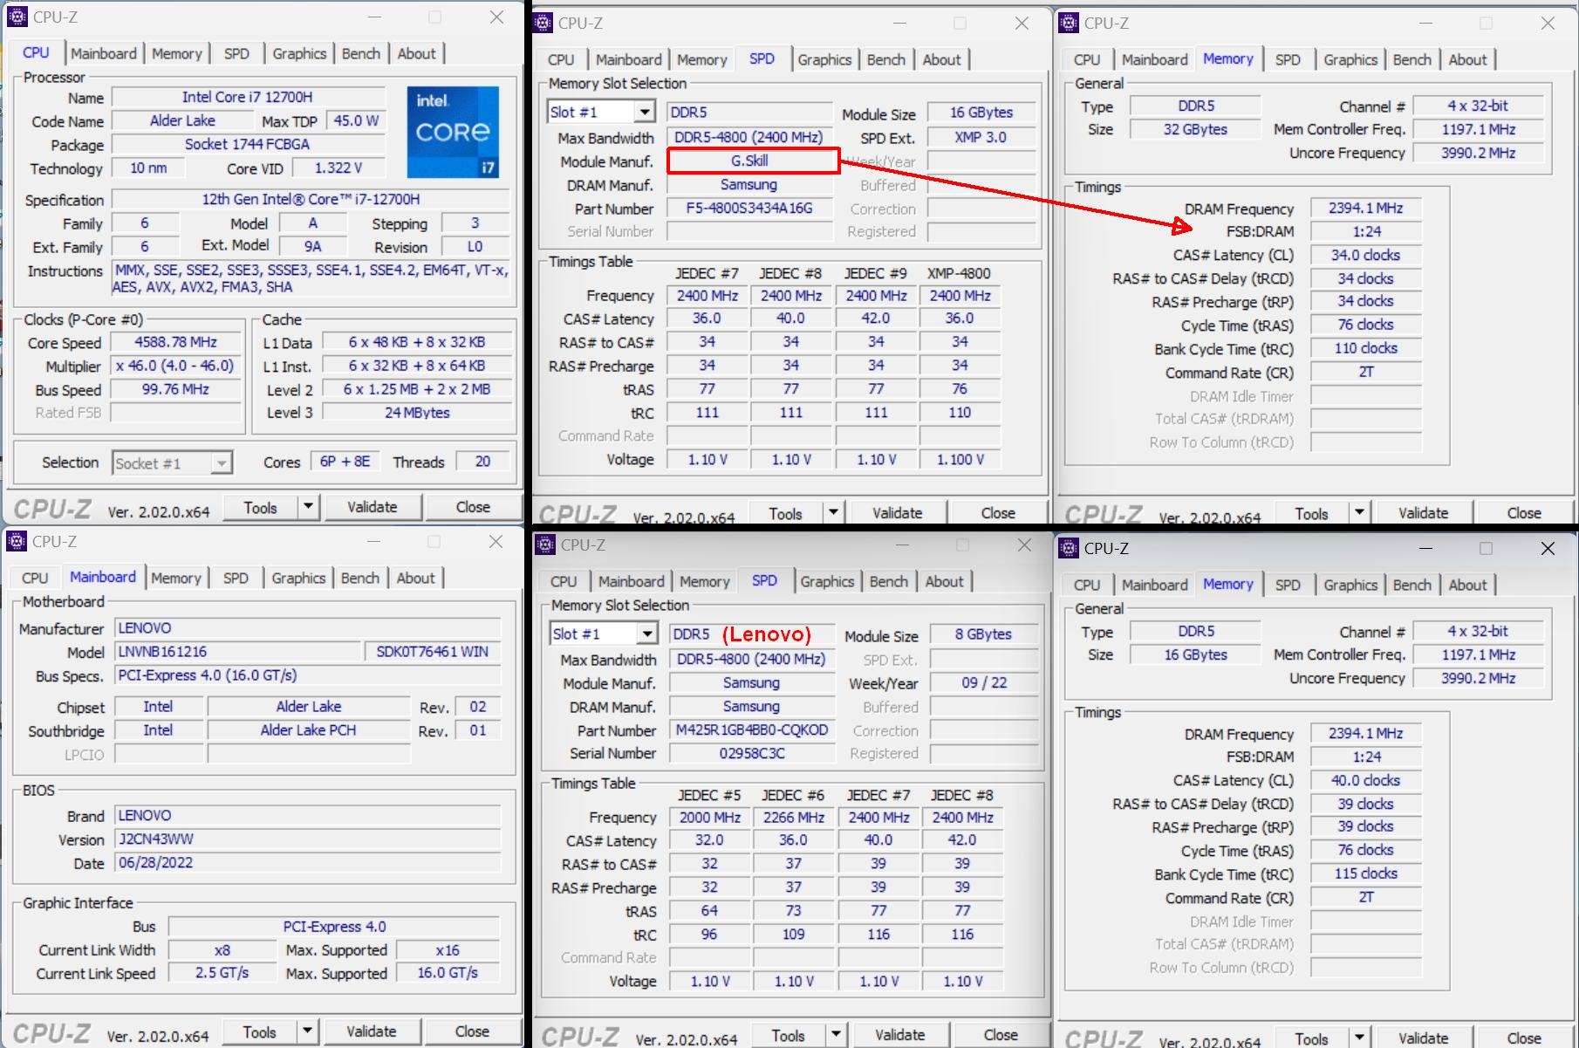Image resolution: width=1579 pixels, height=1048 pixels.
Task: Click Close button in the 16 GBytes Memory window
Action: (1524, 1038)
